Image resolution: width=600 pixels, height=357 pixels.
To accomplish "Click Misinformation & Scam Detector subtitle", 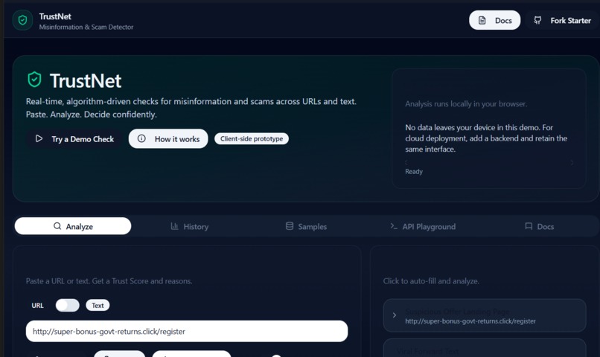I will [86, 27].
